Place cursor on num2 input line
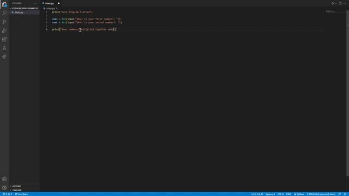 tap(87, 22)
